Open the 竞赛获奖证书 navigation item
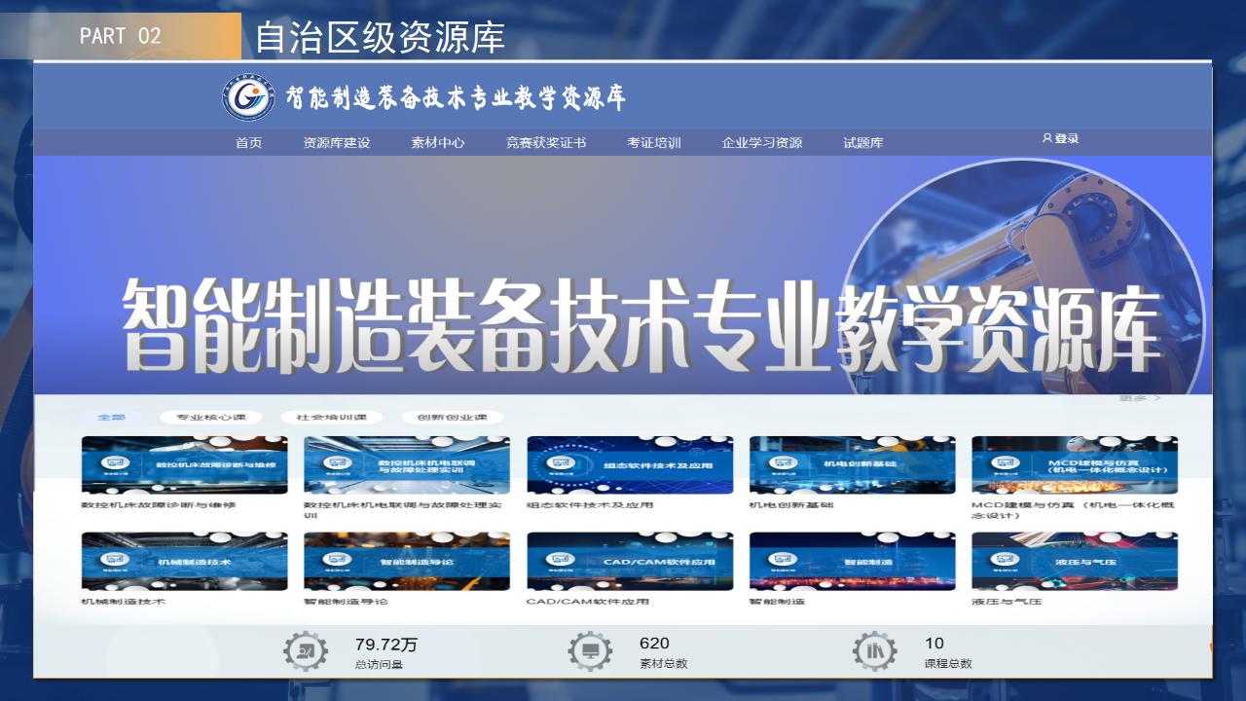The image size is (1246, 701). click(545, 143)
